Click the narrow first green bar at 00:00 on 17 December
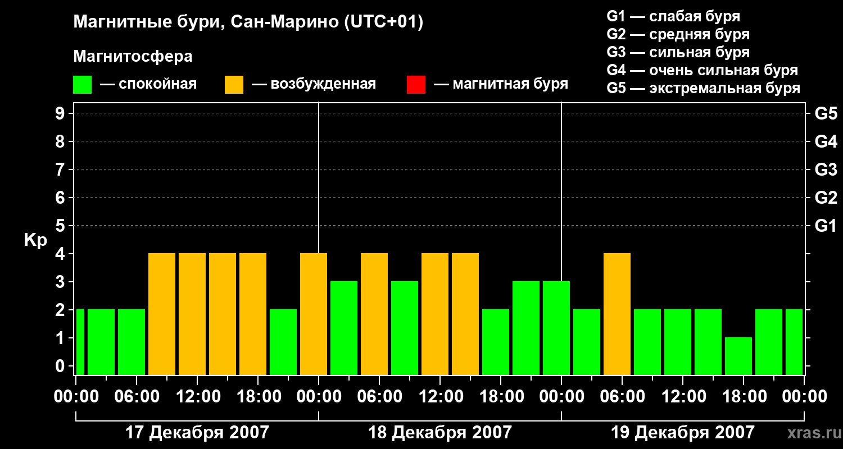Screen dimensions: 843x449 coord(80,342)
